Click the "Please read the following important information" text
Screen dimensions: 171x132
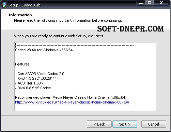pyautogui.click(x=68, y=20)
